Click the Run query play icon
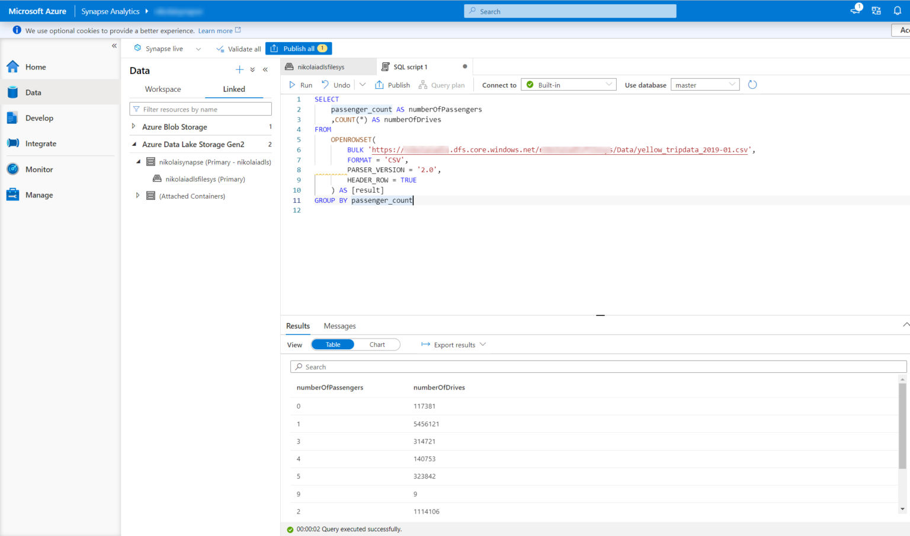Screen dimensions: 910x536 coord(292,85)
